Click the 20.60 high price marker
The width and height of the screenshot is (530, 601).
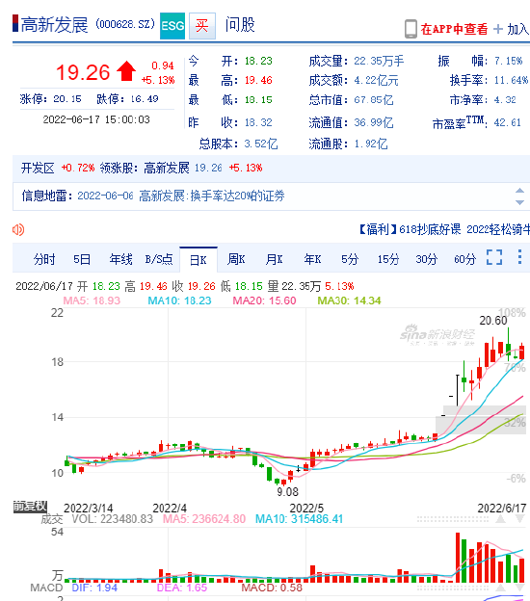(492, 321)
